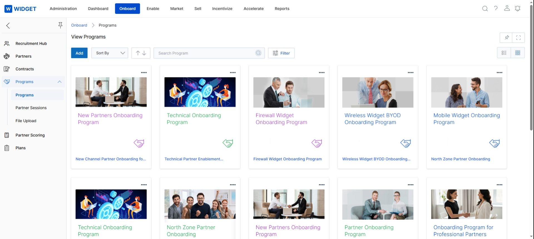Click the Plans clipboard icon
The height and width of the screenshot is (239, 534).
coord(7,148)
